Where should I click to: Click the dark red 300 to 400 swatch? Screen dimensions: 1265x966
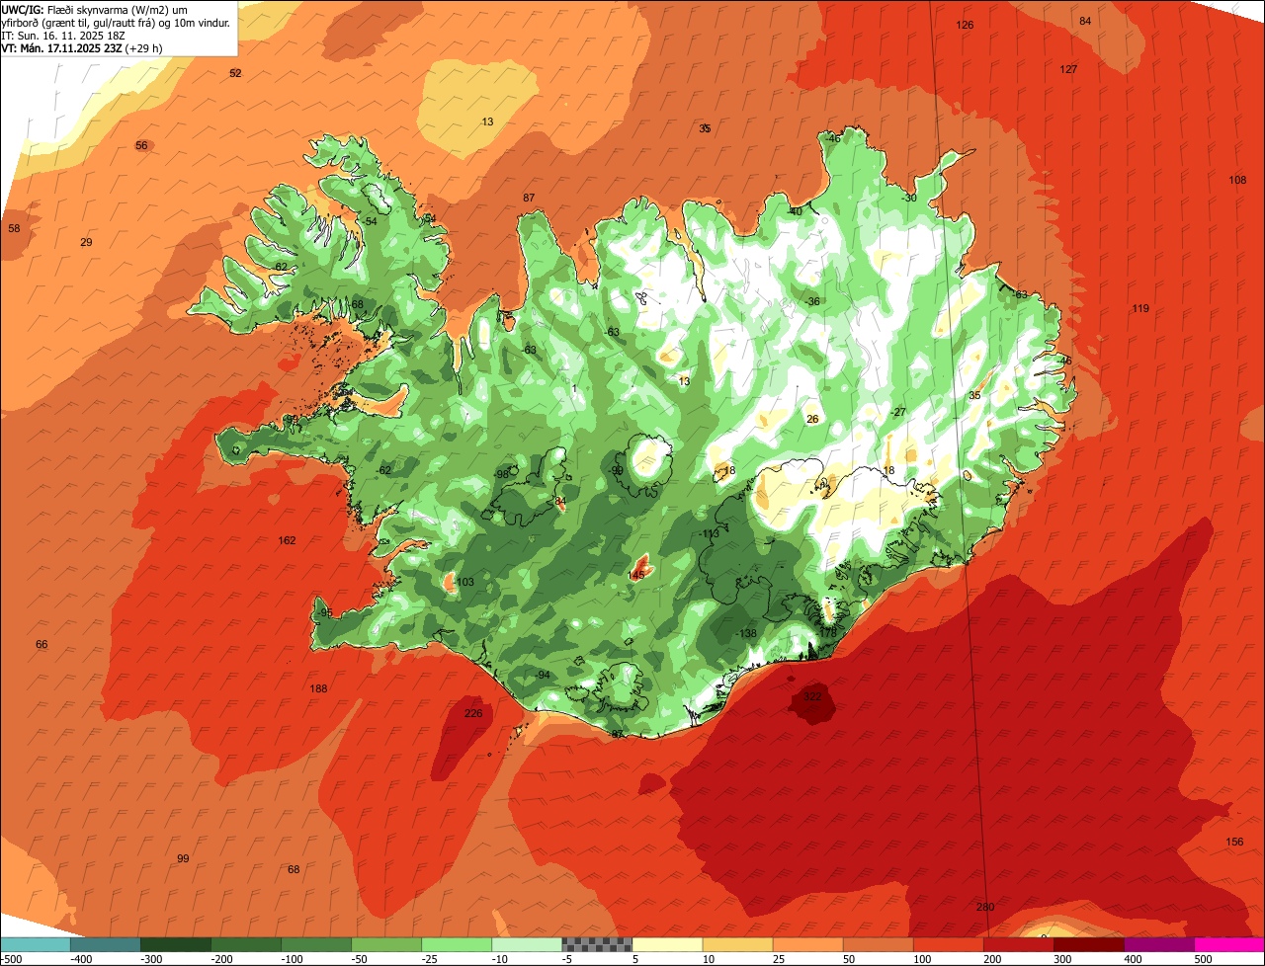click(x=1087, y=944)
